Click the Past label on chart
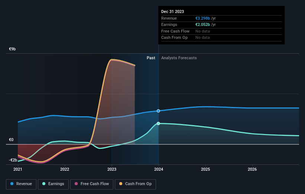This screenshot has width=305, height=194. [151, 58]
